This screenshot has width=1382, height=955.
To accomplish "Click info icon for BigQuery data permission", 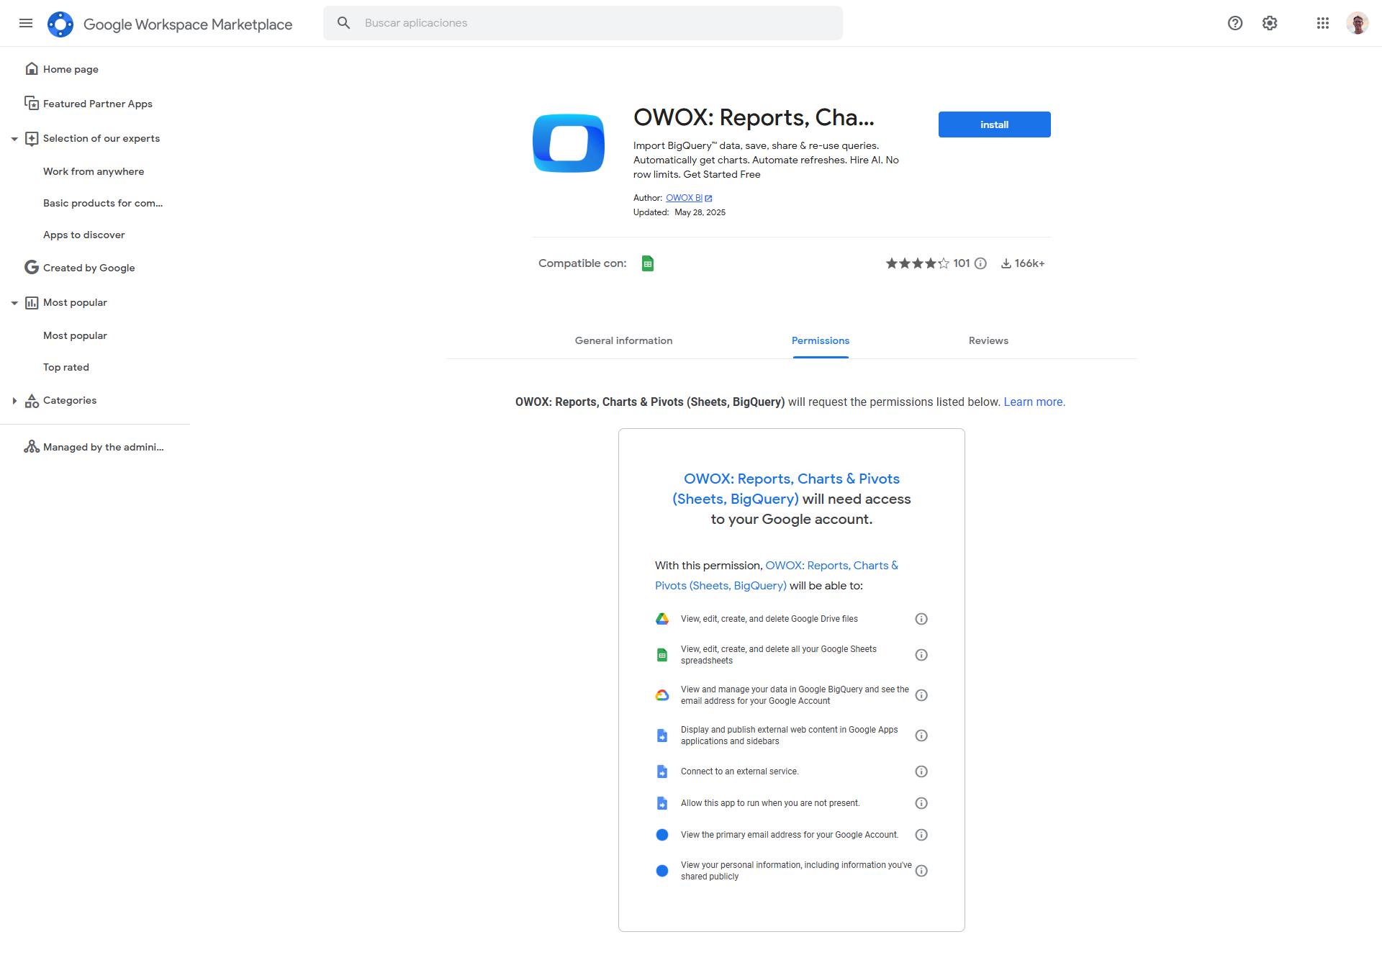I will [921, 695].
